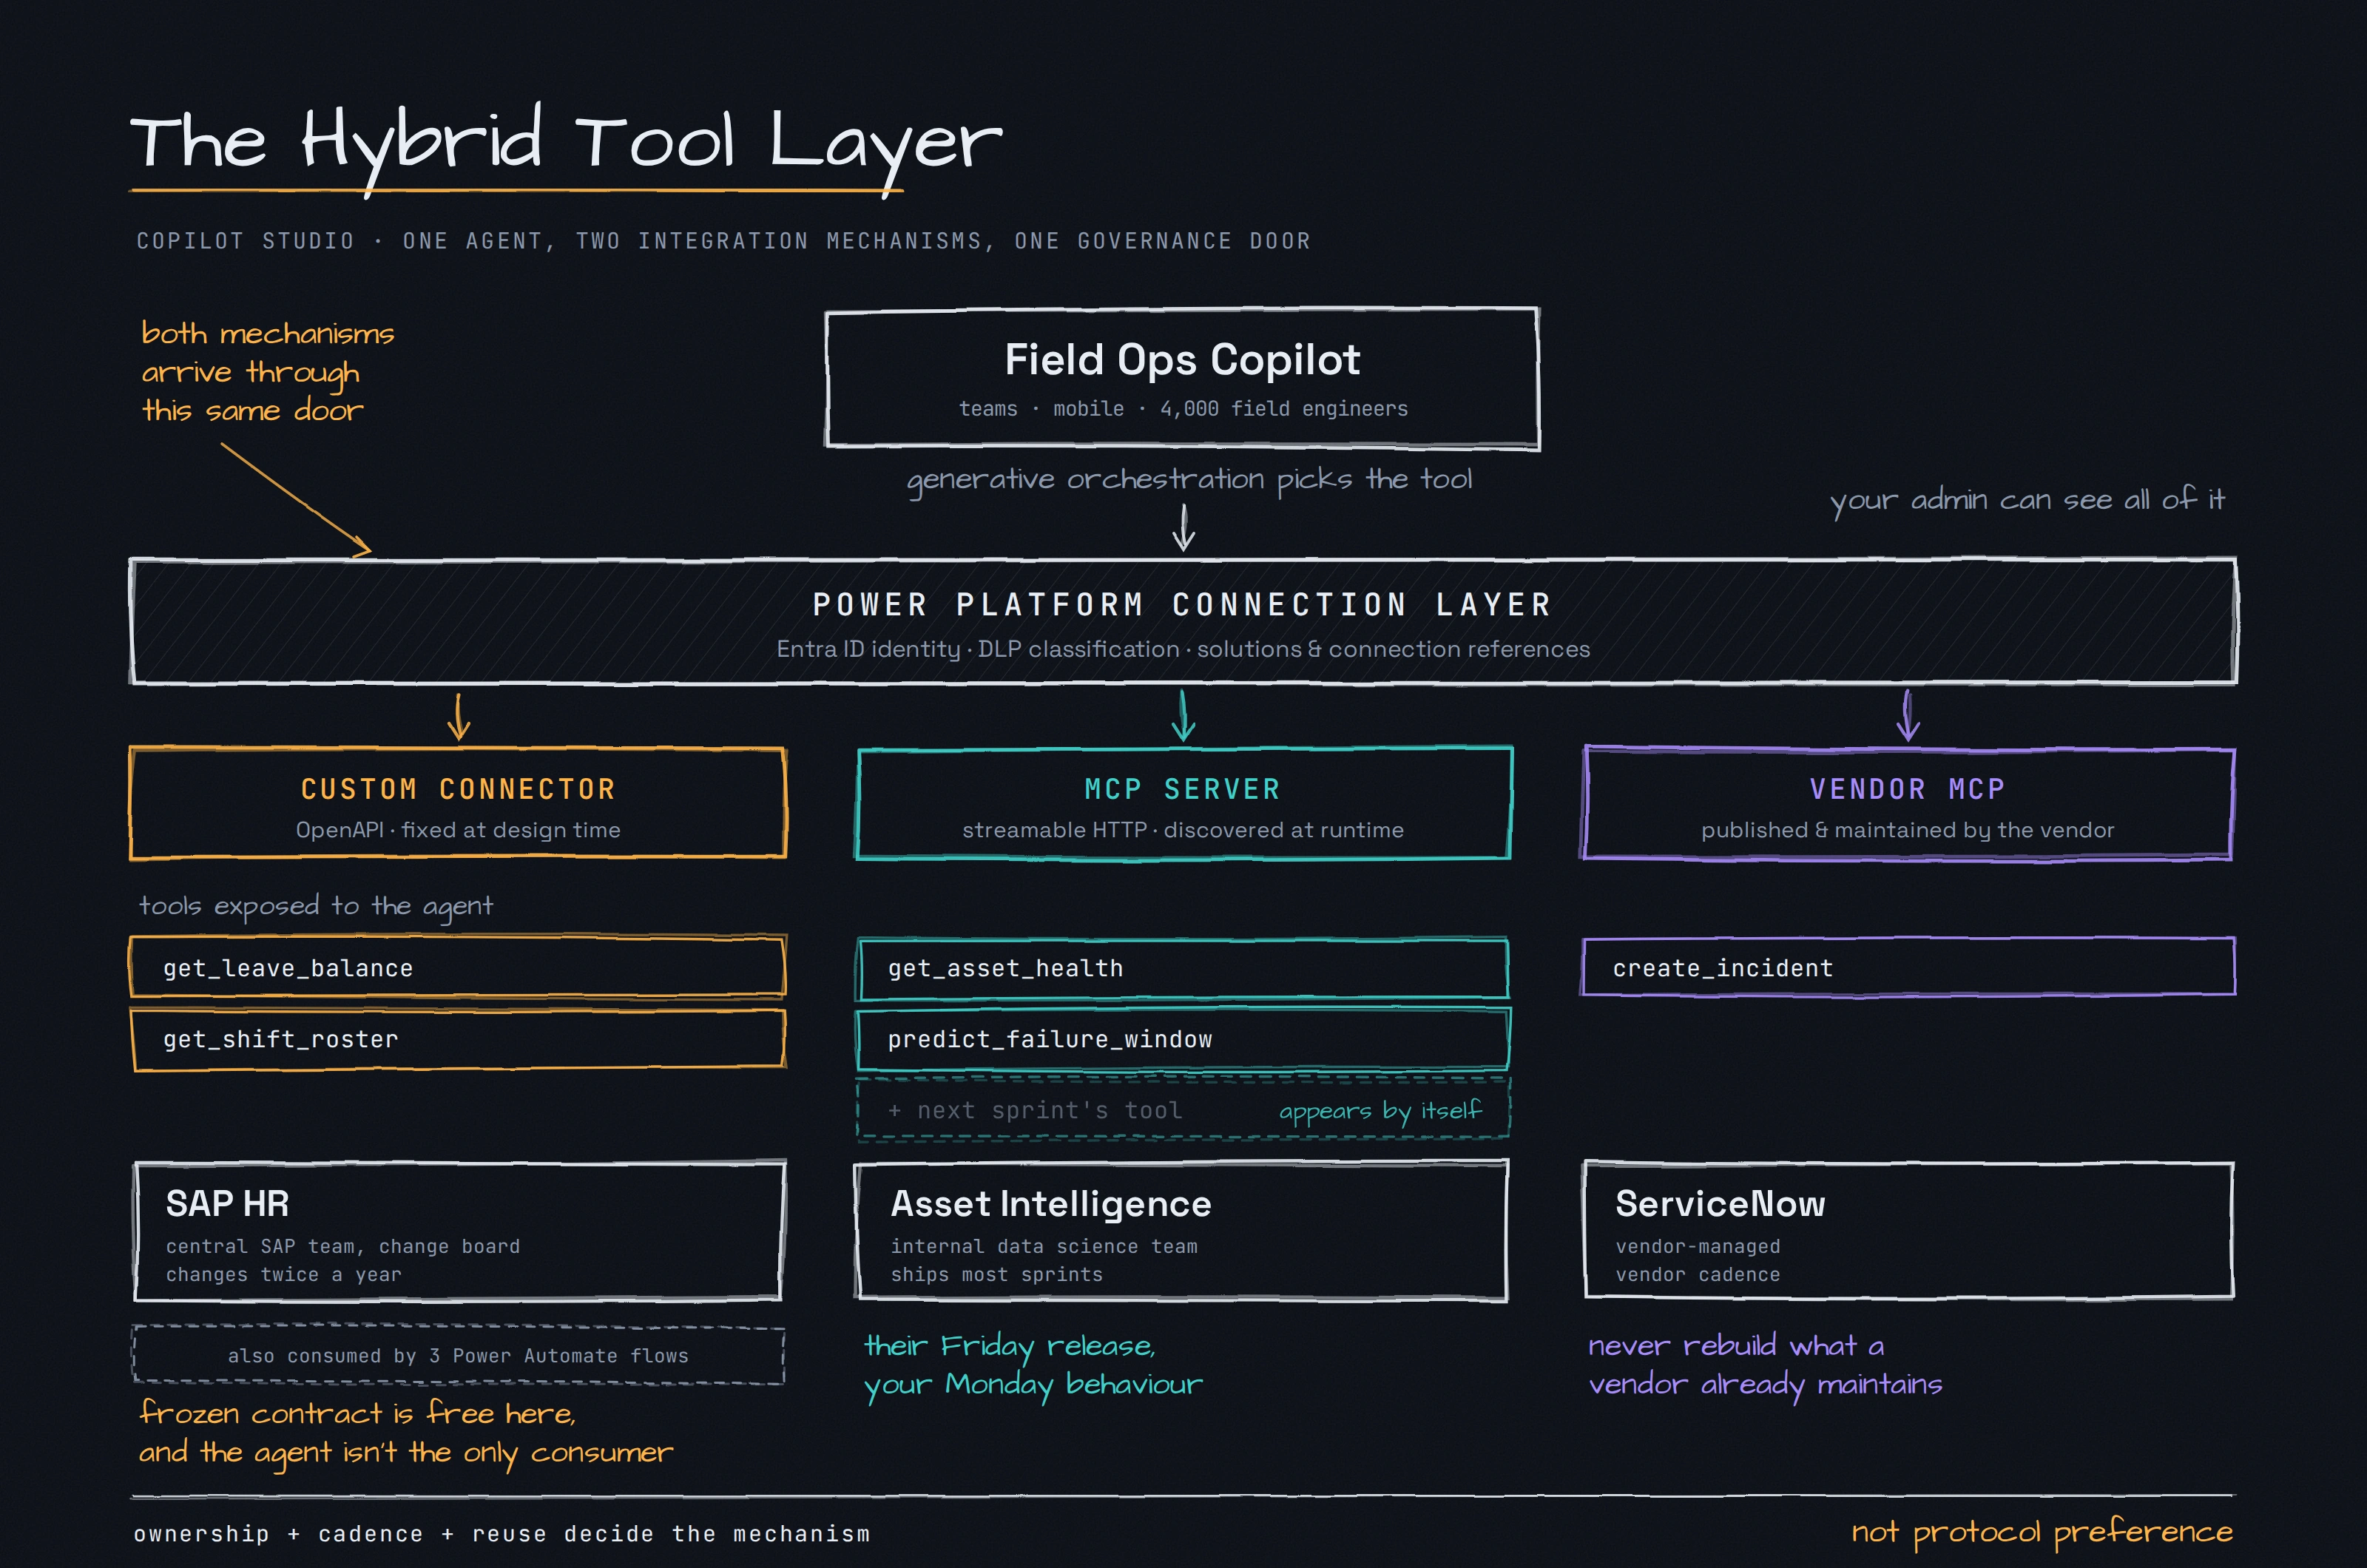Screen dimensions: 2367x1568
Task: Click "vendor-managed" under ServiceNow
Action: tap(1698, 1246)
